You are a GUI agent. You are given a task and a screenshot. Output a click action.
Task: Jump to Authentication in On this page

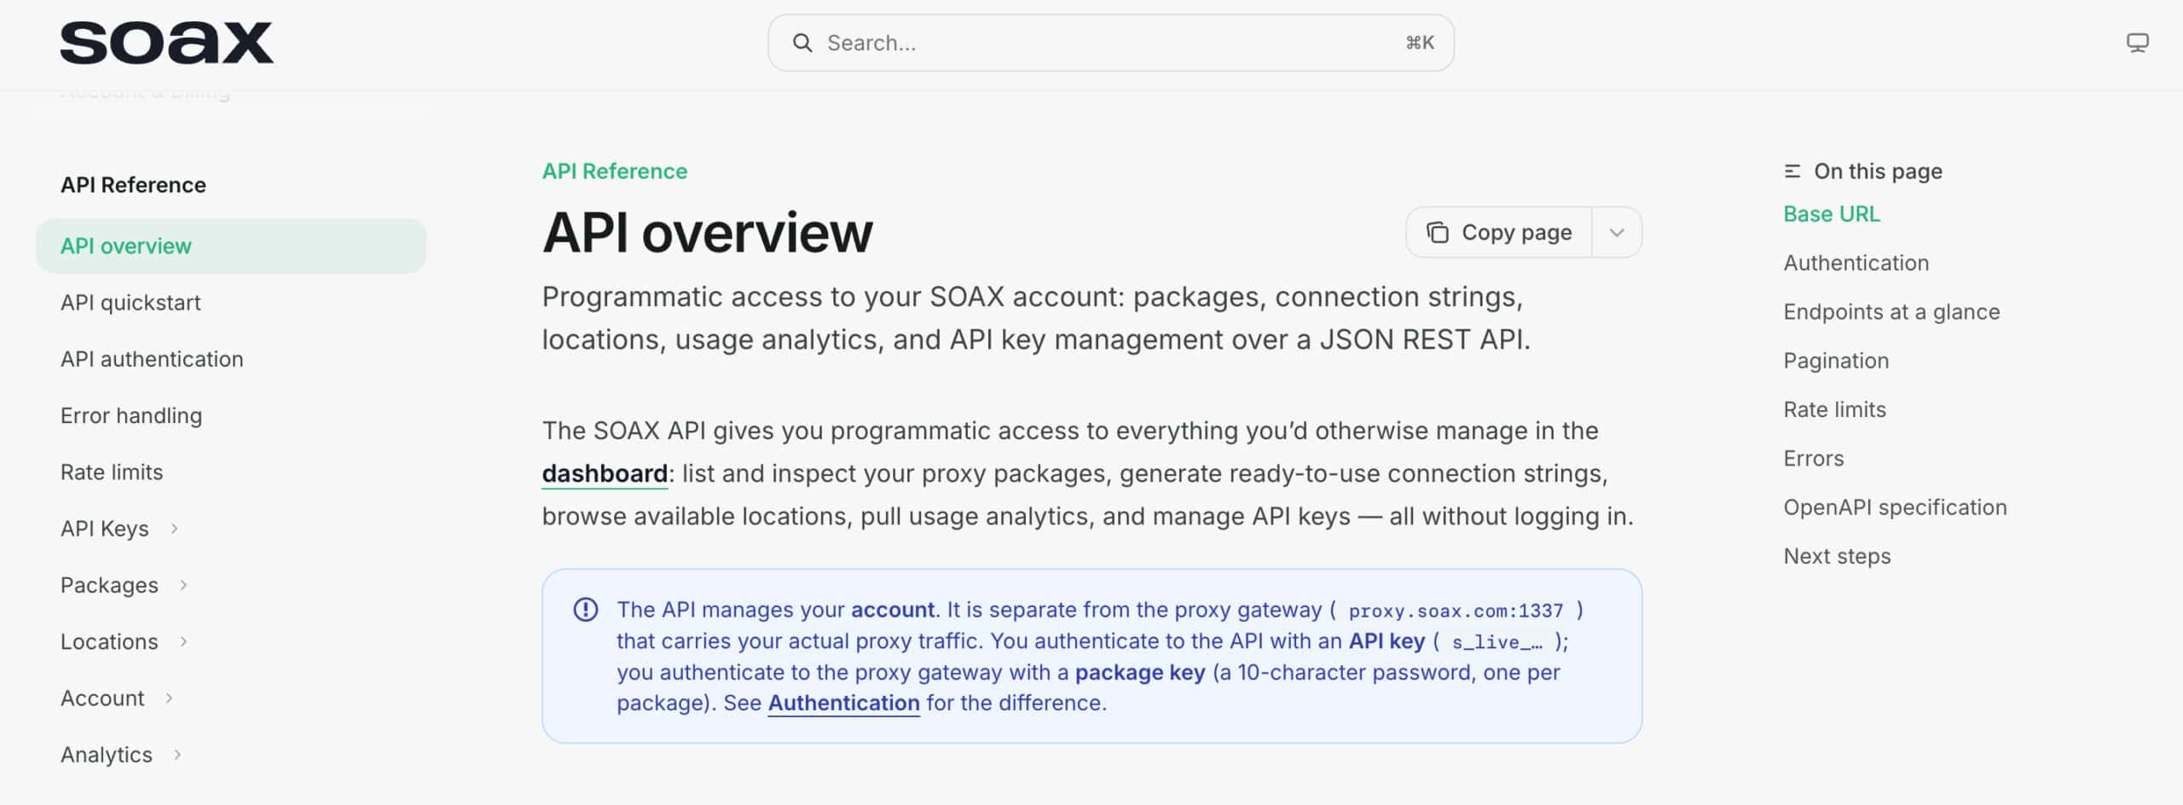pyautogui.click(x=1856, y=263)
